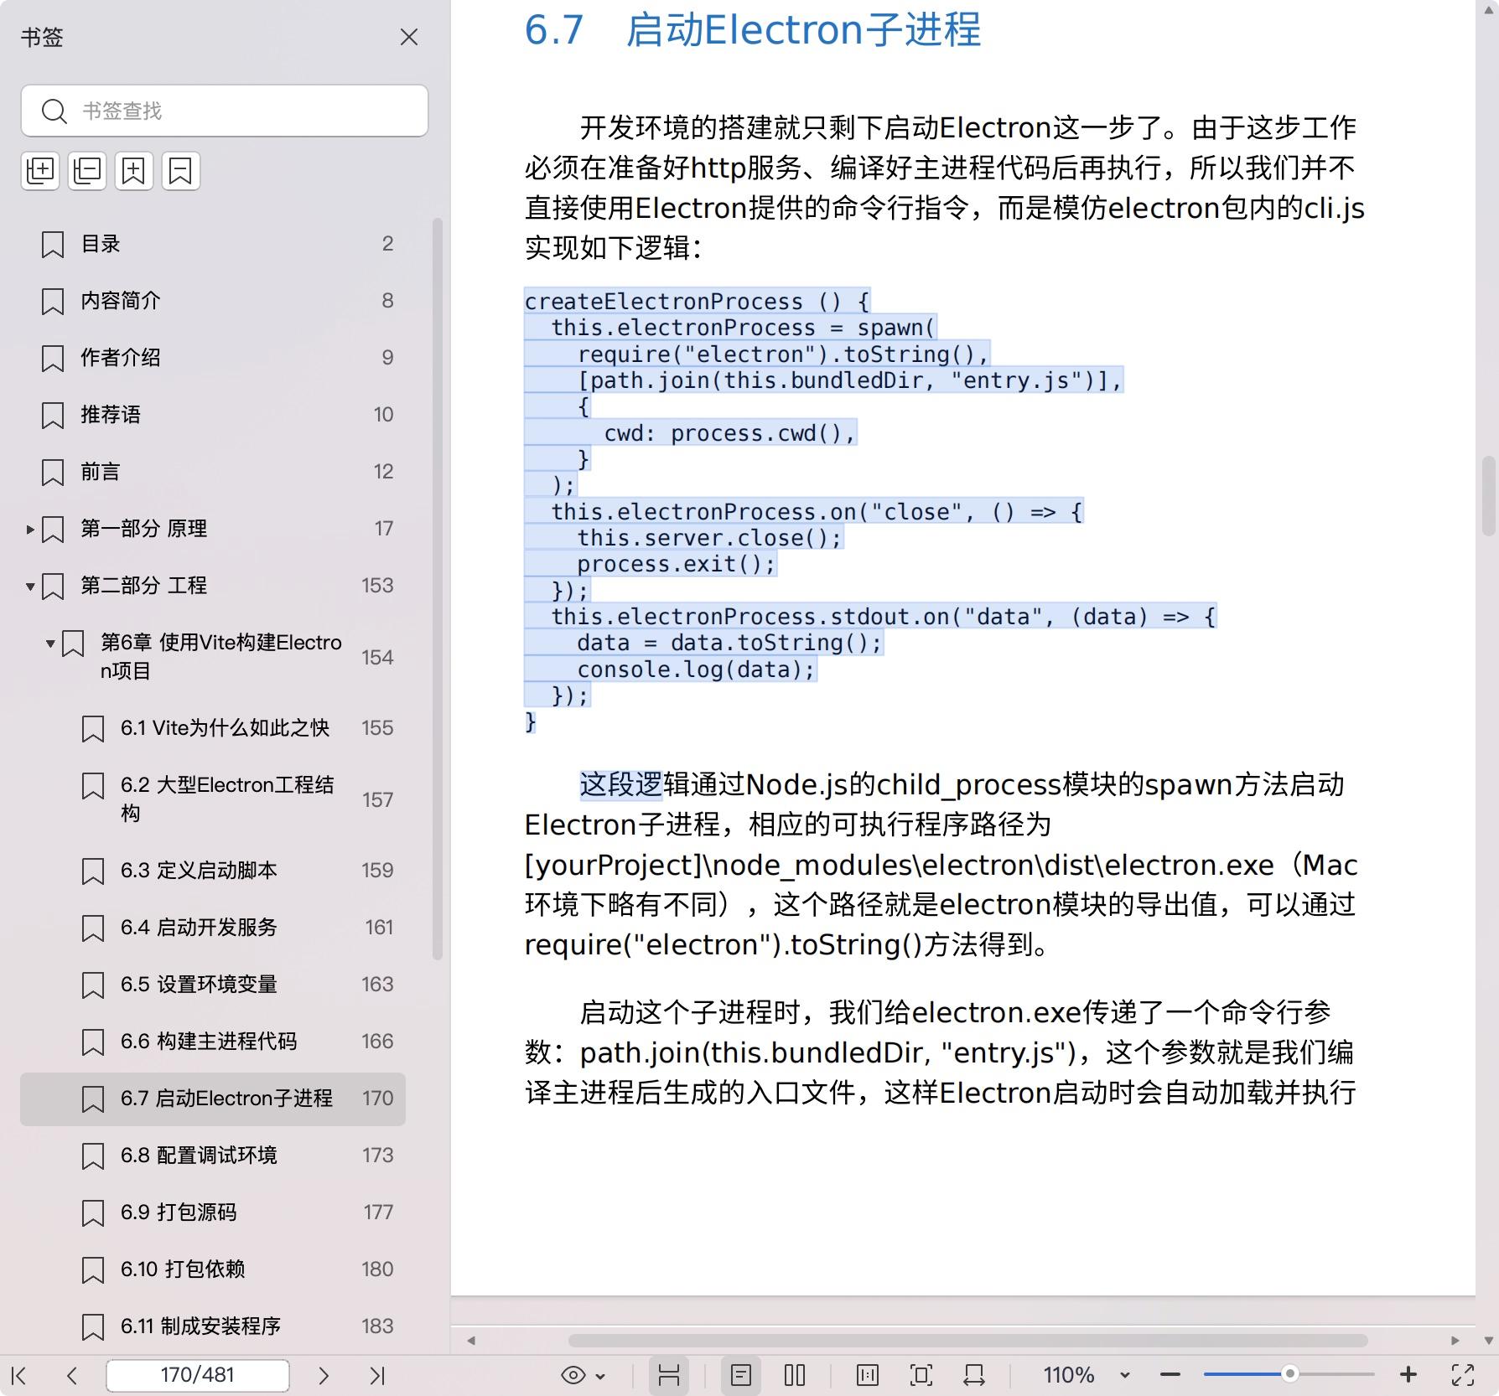Jump to last page button
The width and height of the screenshot is (1499, 1396).
[x=377, y=1375]
